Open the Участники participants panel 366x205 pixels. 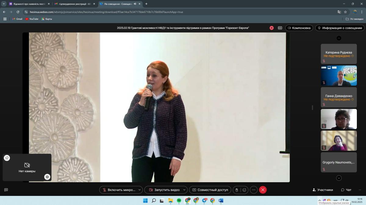tap(322, 190)
